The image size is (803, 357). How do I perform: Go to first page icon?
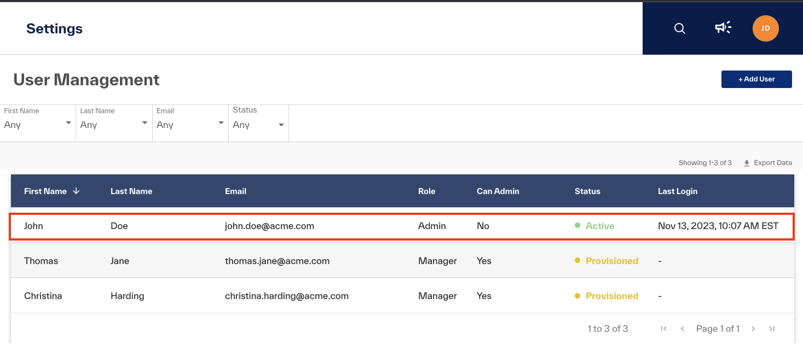[664, 329]
